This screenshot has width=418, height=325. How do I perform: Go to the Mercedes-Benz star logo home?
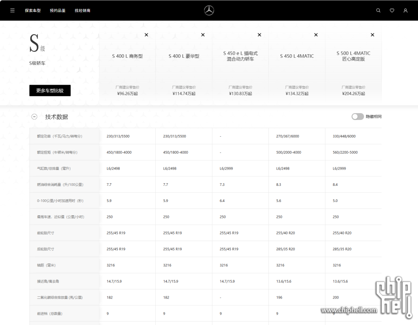coord(209,10)
